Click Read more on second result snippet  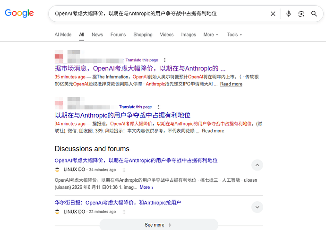coord(213,131)
